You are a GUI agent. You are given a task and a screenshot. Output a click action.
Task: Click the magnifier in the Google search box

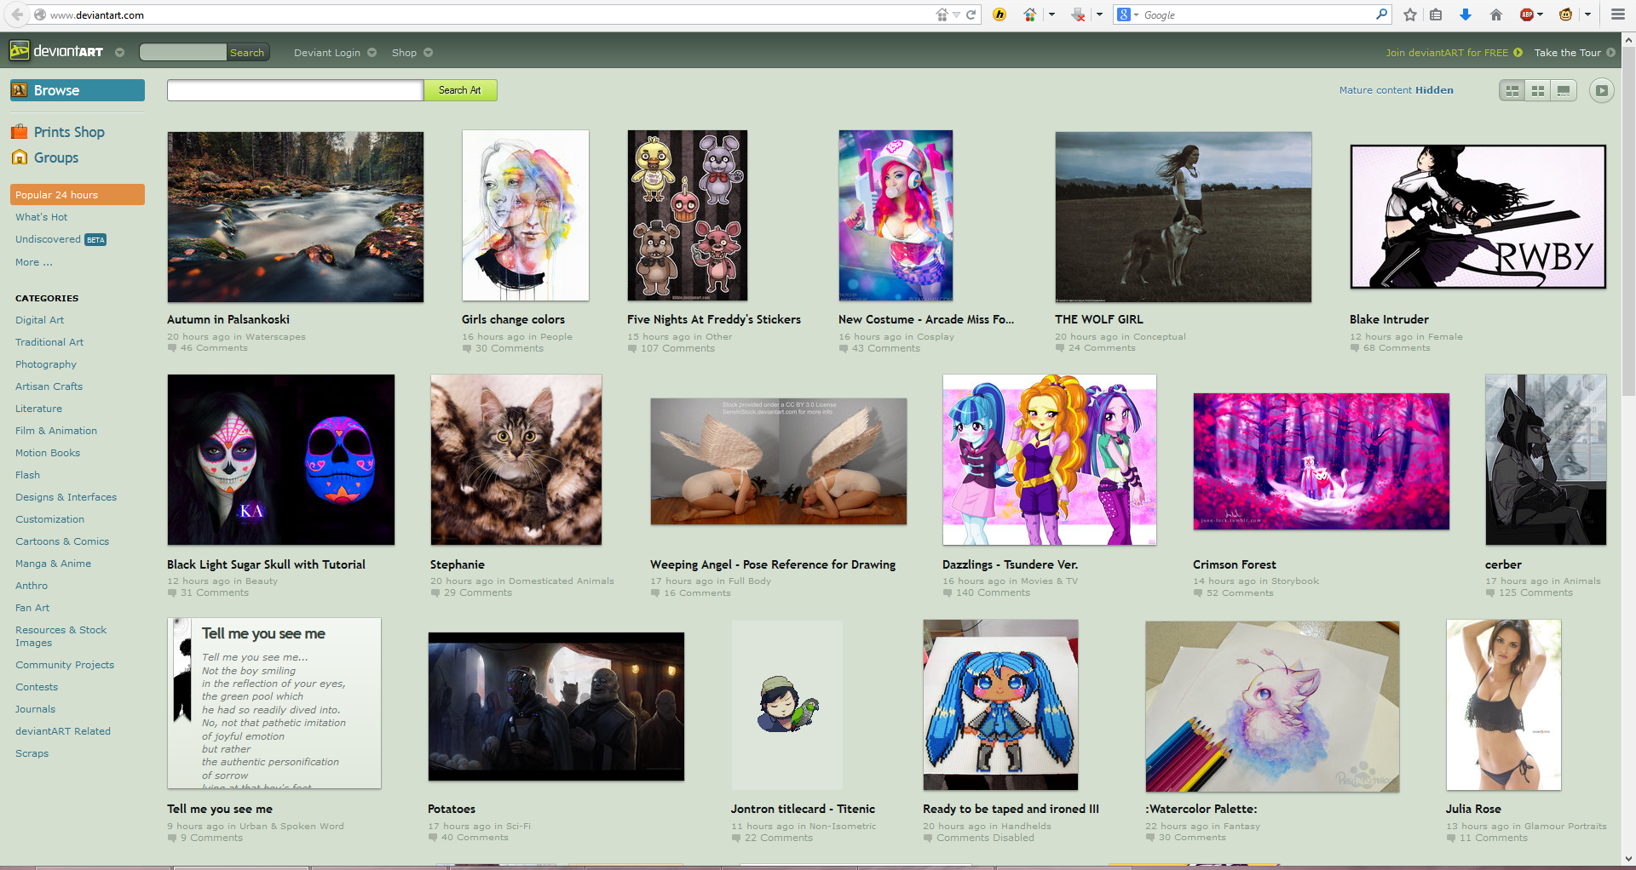[x=1381, y=14]
